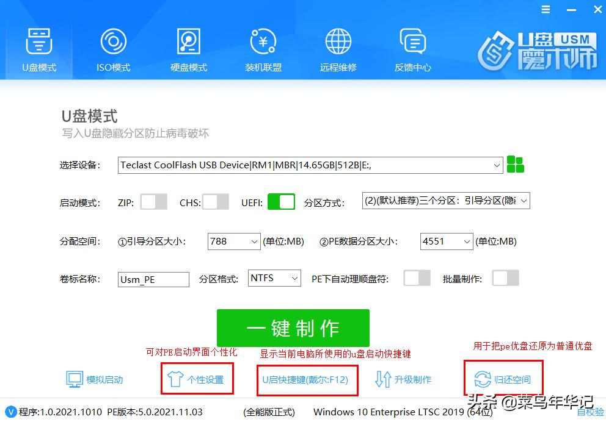Launch 远程维修 remote repair

[338, 49]
